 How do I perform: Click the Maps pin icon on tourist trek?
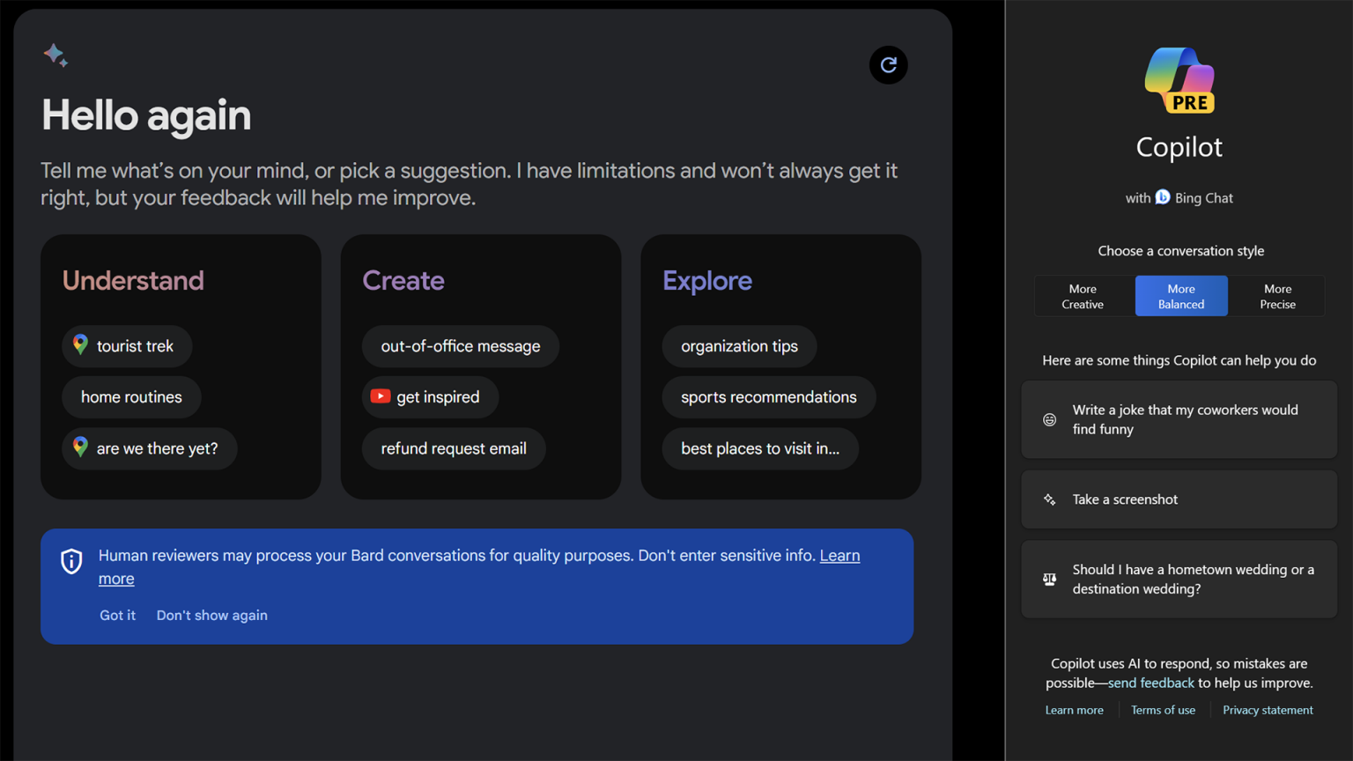[x=80, y=345]
